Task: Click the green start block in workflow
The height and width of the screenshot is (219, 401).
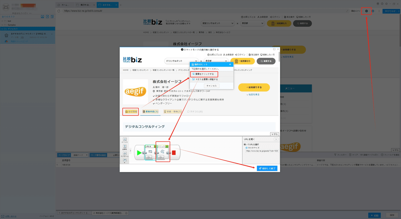Action: tap(139, 153)
